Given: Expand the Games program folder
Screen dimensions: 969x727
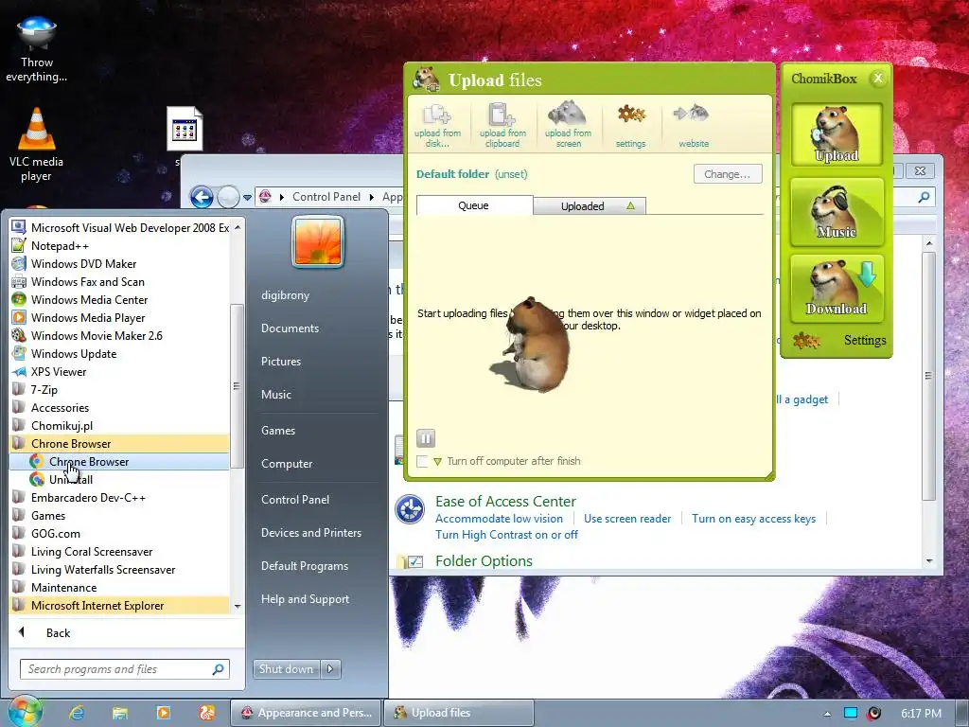Looking at the screenshot, I should click(118, 516).
